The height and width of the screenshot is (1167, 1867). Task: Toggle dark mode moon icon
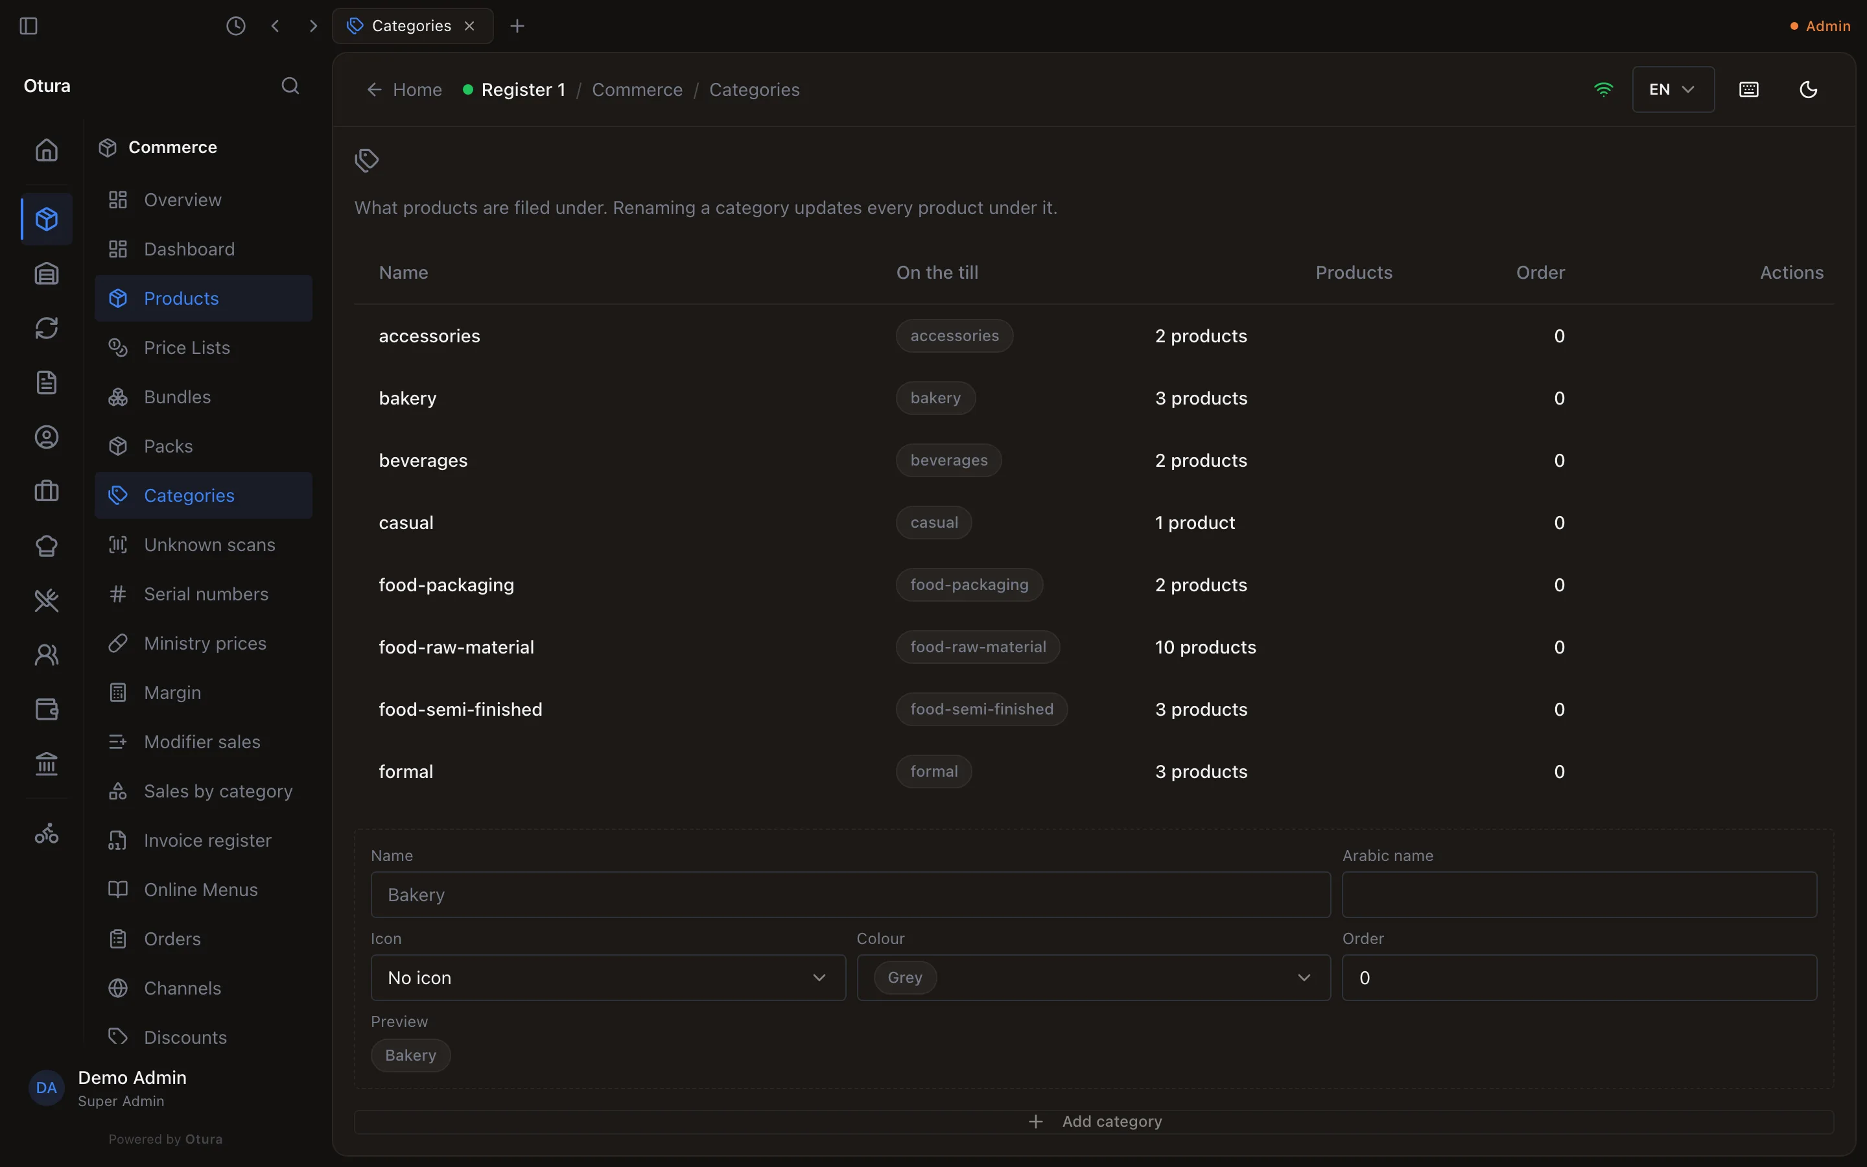[x=1809, y=89]
